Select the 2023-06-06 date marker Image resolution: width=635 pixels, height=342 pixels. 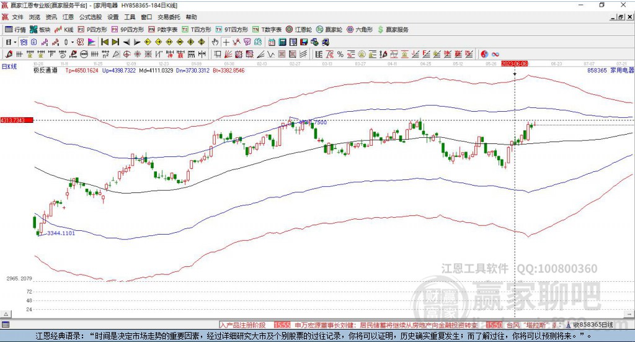pos(514,64)
